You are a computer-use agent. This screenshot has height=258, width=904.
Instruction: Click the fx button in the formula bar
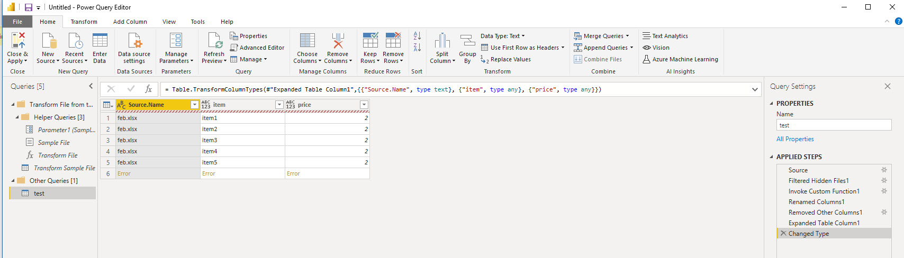coord(149,89)
